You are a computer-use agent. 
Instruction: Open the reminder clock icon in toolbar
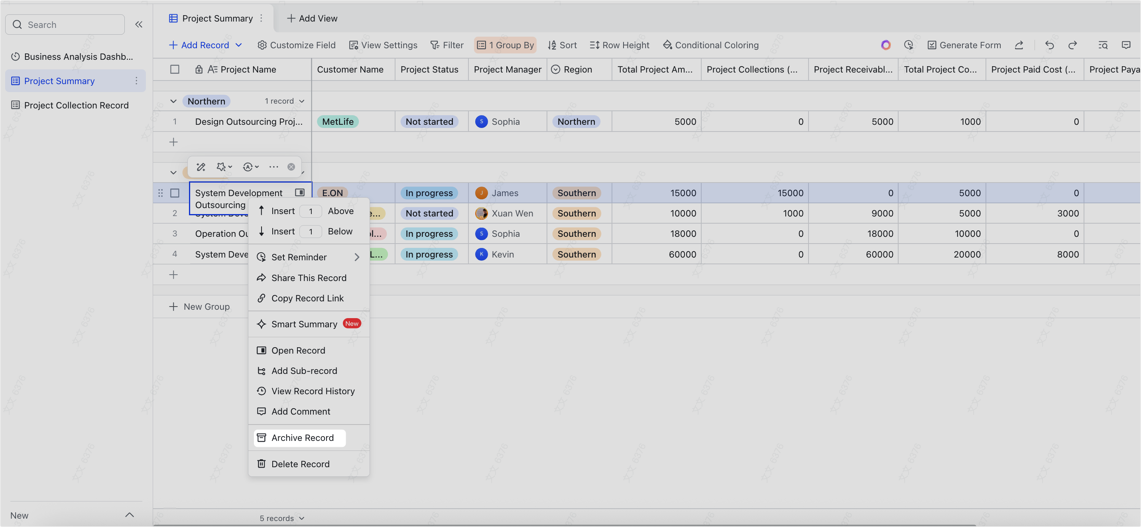[x=909, y=45]
